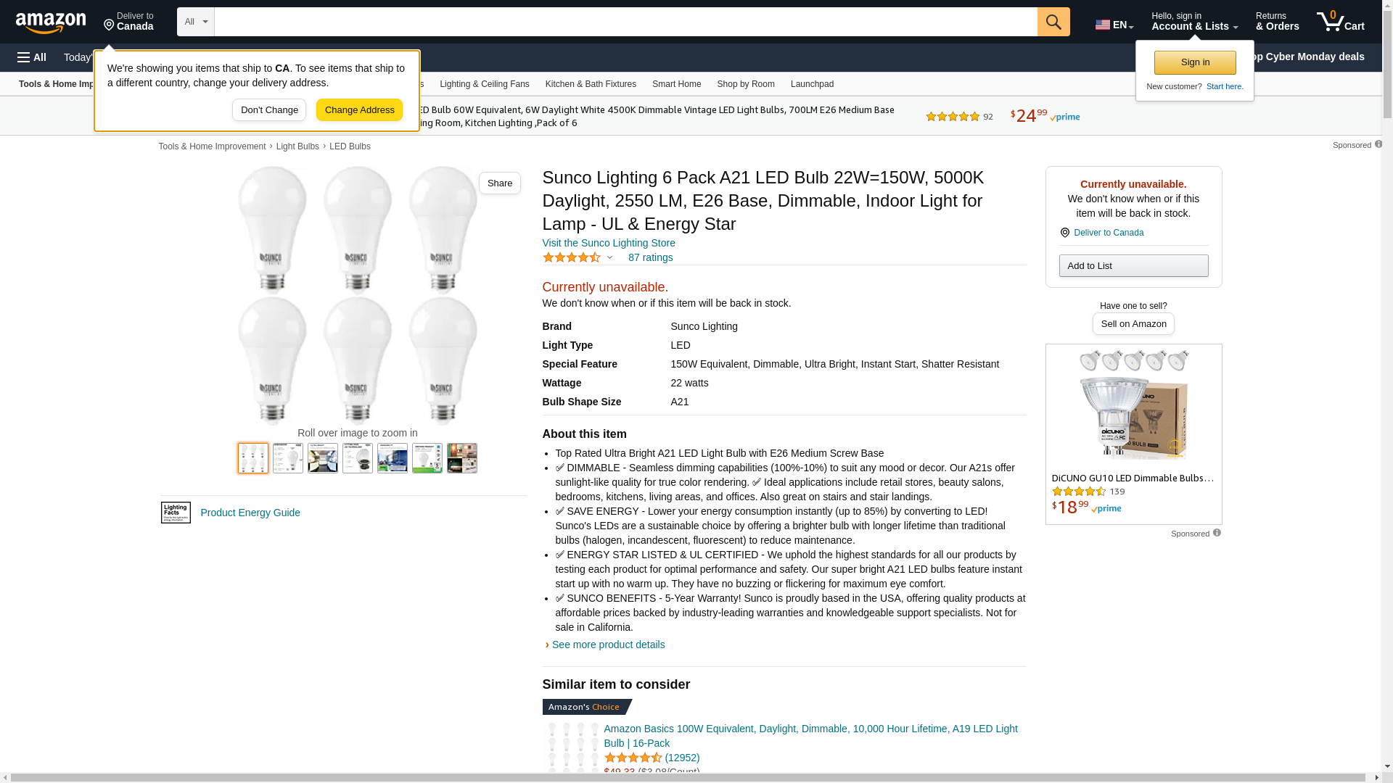Click the Product Energy Guide icon
The image size is (1393, 783).
click(x=176, y=513)
